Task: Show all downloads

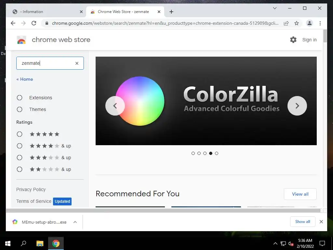Action: point(303,221)
